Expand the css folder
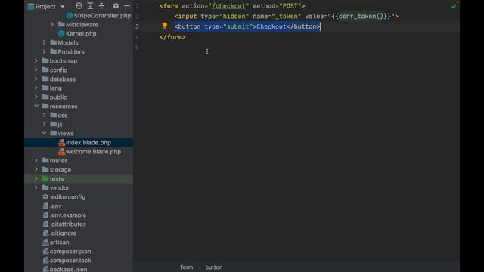 click(x=44, y=115)
